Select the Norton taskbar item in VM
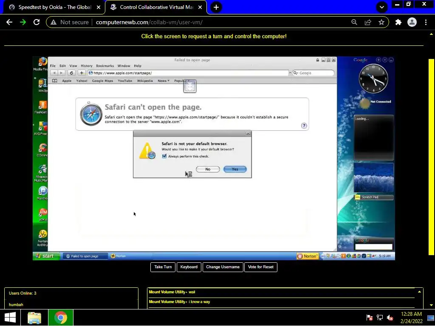The height and width of the screenshot is (326, 435). coord(130,256)
